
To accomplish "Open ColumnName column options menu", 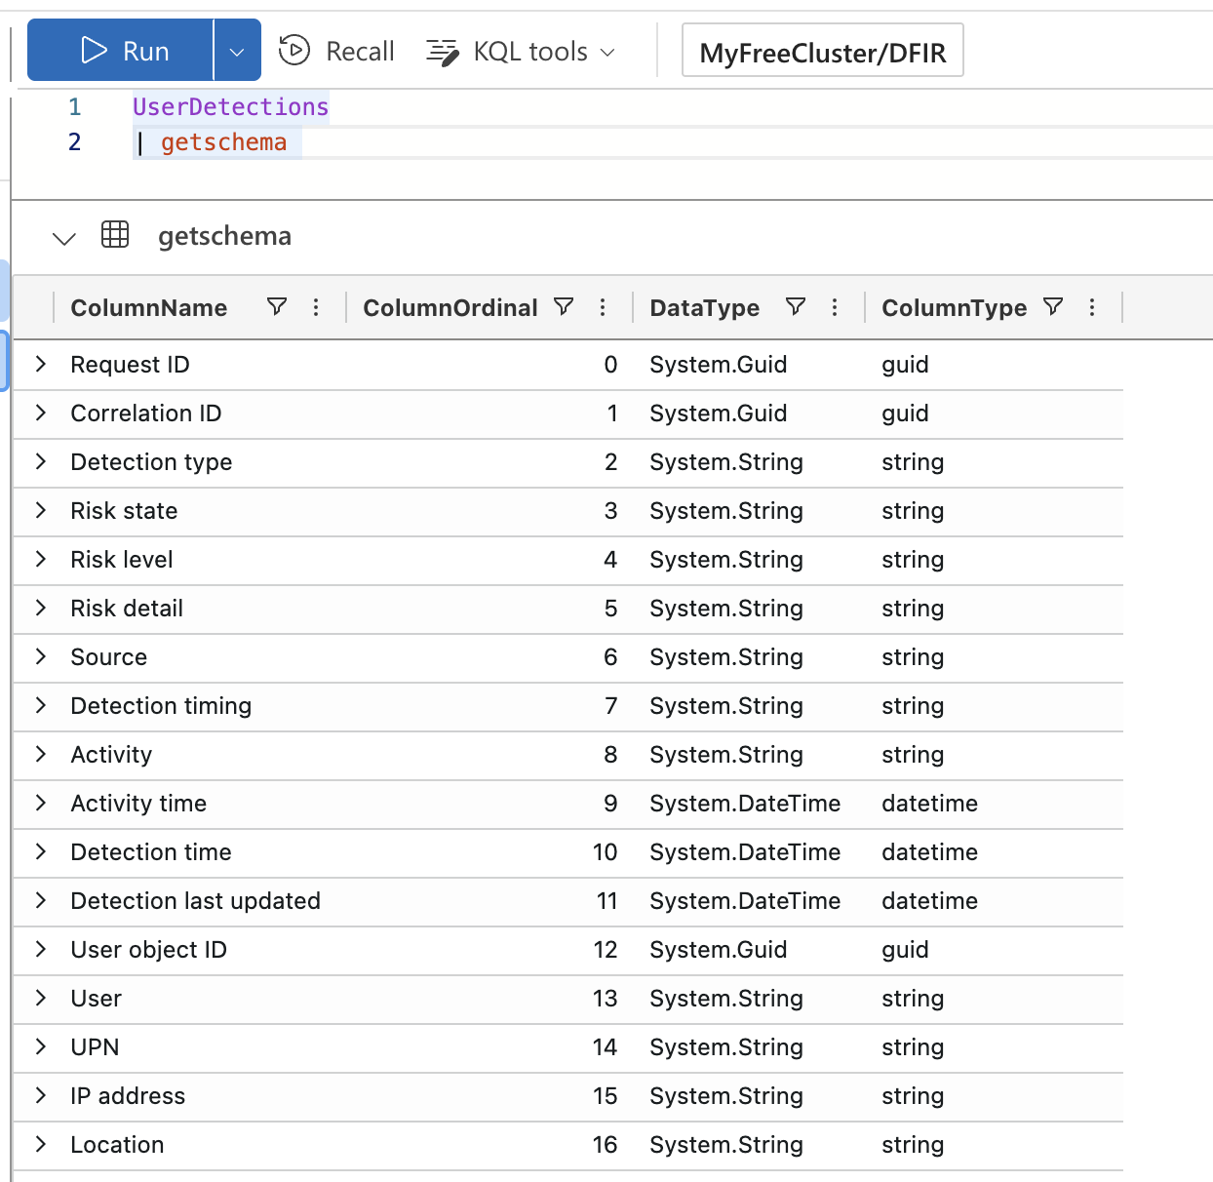I will [x=316, y=307].
